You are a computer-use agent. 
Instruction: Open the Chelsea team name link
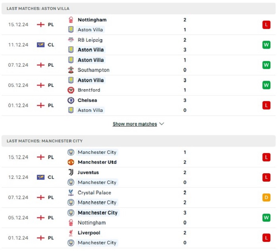(87, 100)
